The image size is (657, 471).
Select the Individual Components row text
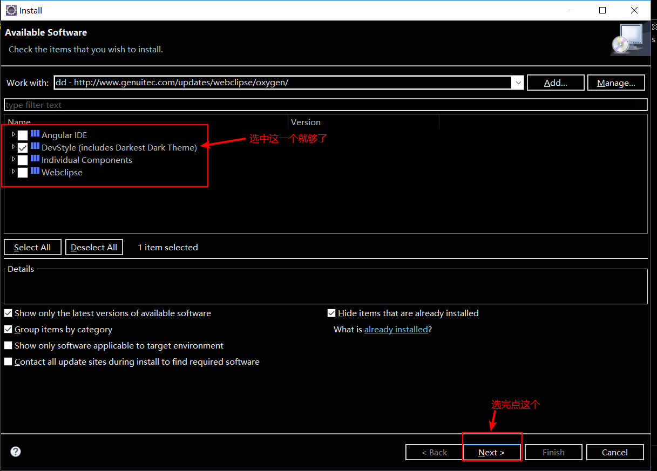pyautogui.click(x=87, y=160)
